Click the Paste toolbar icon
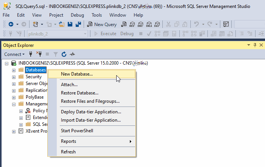Image resolution: width=265 pixels, height=167 pixels. [x=185, y=25]
